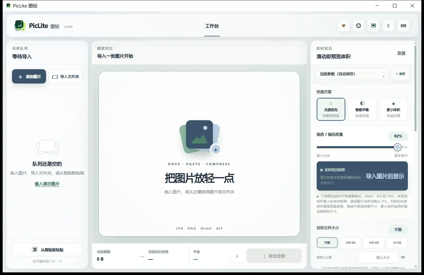424x275 pixels.
Task: Click the 输入大小 custom size input
Action: (378, 257)
